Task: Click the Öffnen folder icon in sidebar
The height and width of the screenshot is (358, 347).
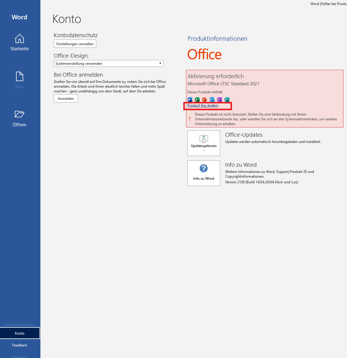Action: (20, 114)
